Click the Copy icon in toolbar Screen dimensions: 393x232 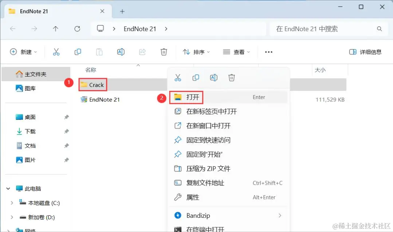(x=78, y=52)
